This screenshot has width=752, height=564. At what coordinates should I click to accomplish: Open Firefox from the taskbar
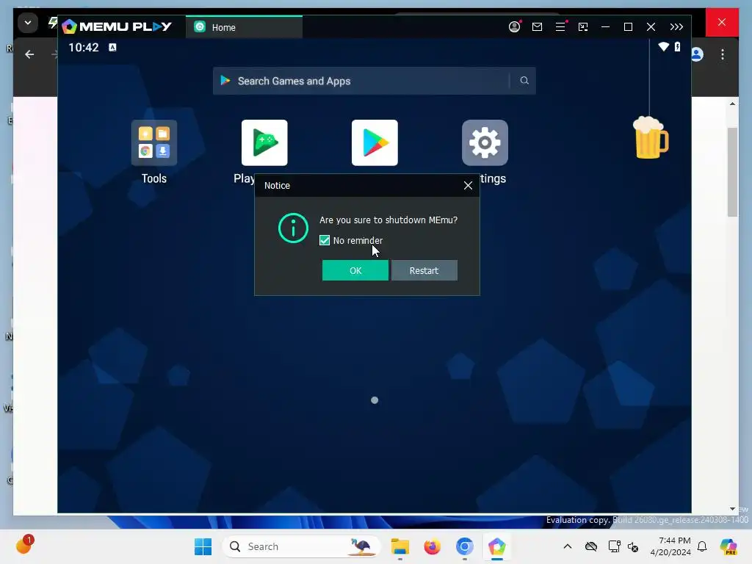pyautogui.click(x=432, y=546)
